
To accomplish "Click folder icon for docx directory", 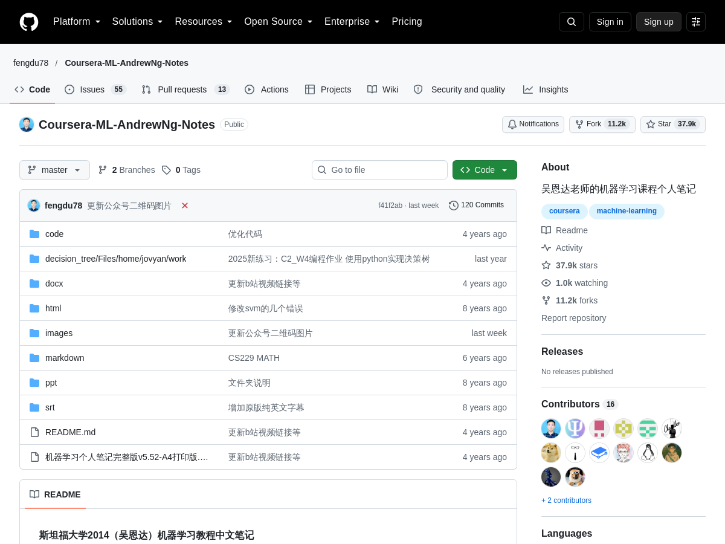I will click(34, 283).
